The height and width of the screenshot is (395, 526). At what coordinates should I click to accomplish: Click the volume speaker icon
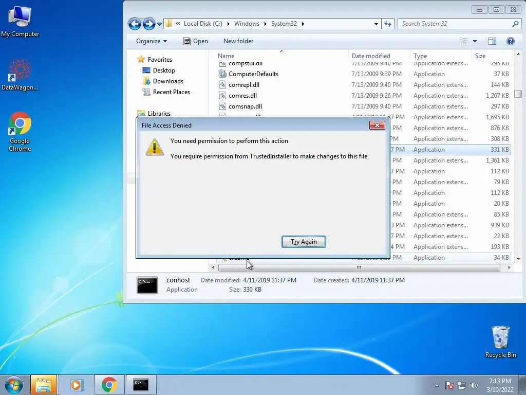click(x=474, y=385)
